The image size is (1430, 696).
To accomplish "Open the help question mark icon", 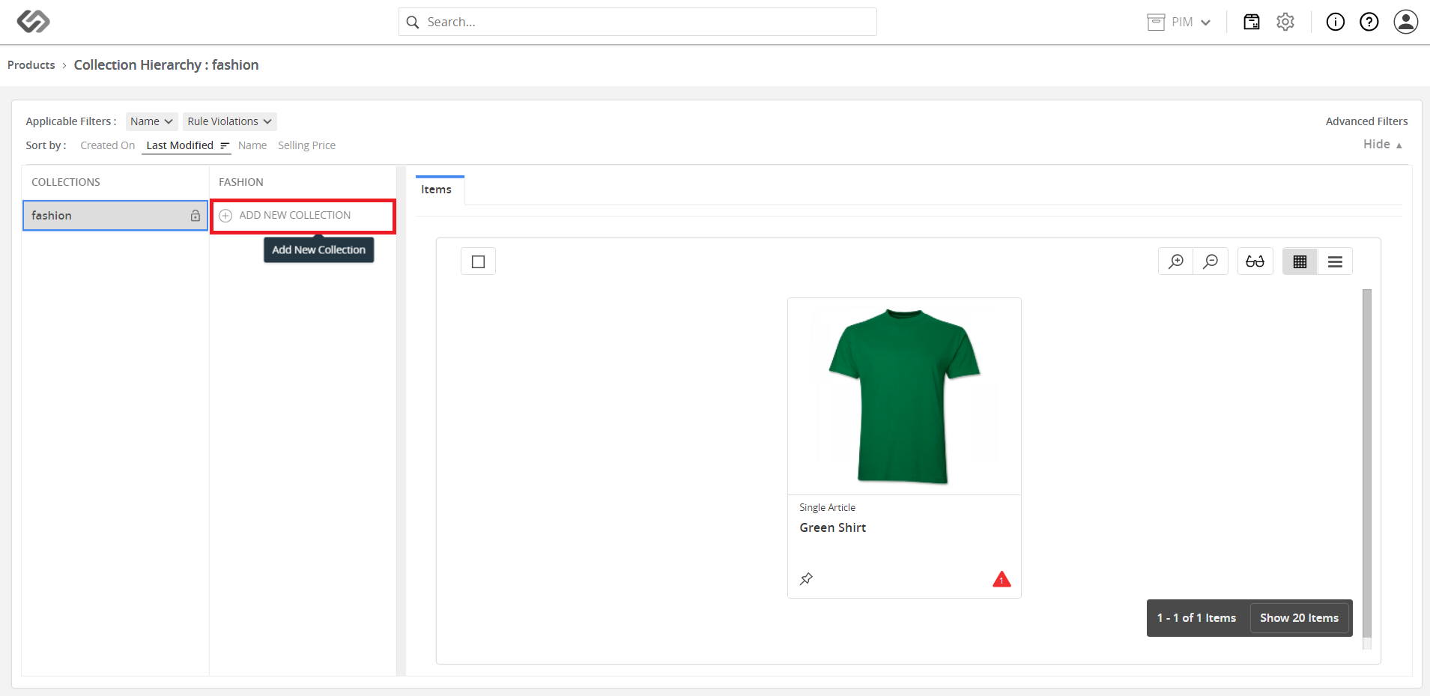I will point(1369,22).
